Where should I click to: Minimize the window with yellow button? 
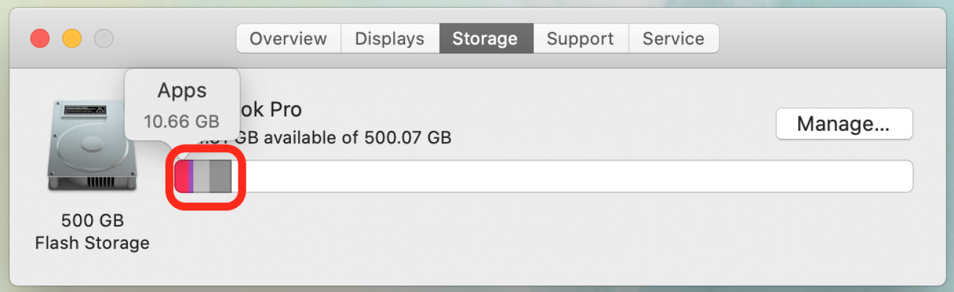(x=72, y=39)
